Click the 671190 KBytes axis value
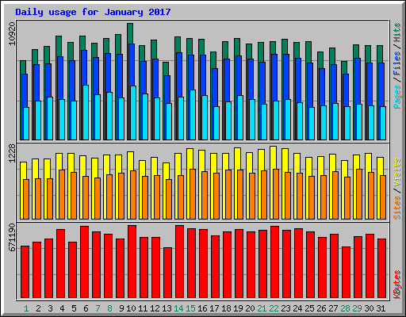The image size is (406, 317). point(12,238)
